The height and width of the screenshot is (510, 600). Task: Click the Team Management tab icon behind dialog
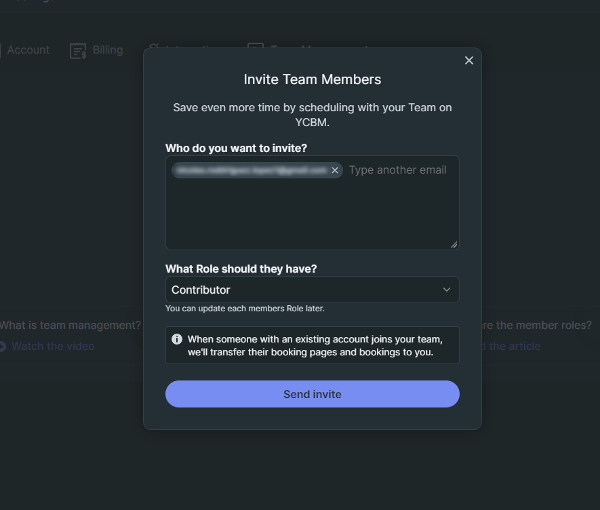256,46
